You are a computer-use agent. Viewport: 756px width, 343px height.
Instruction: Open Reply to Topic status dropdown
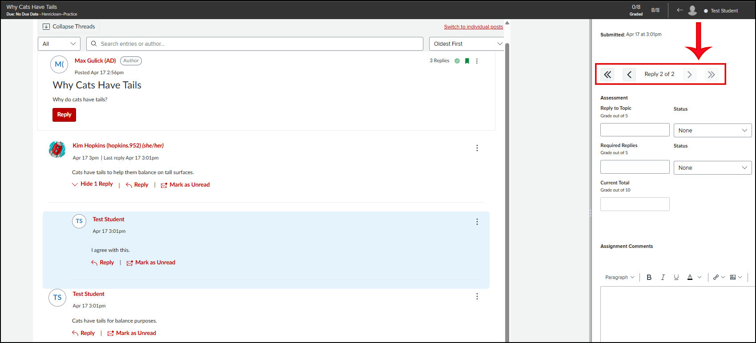click(x=712, y=130)
